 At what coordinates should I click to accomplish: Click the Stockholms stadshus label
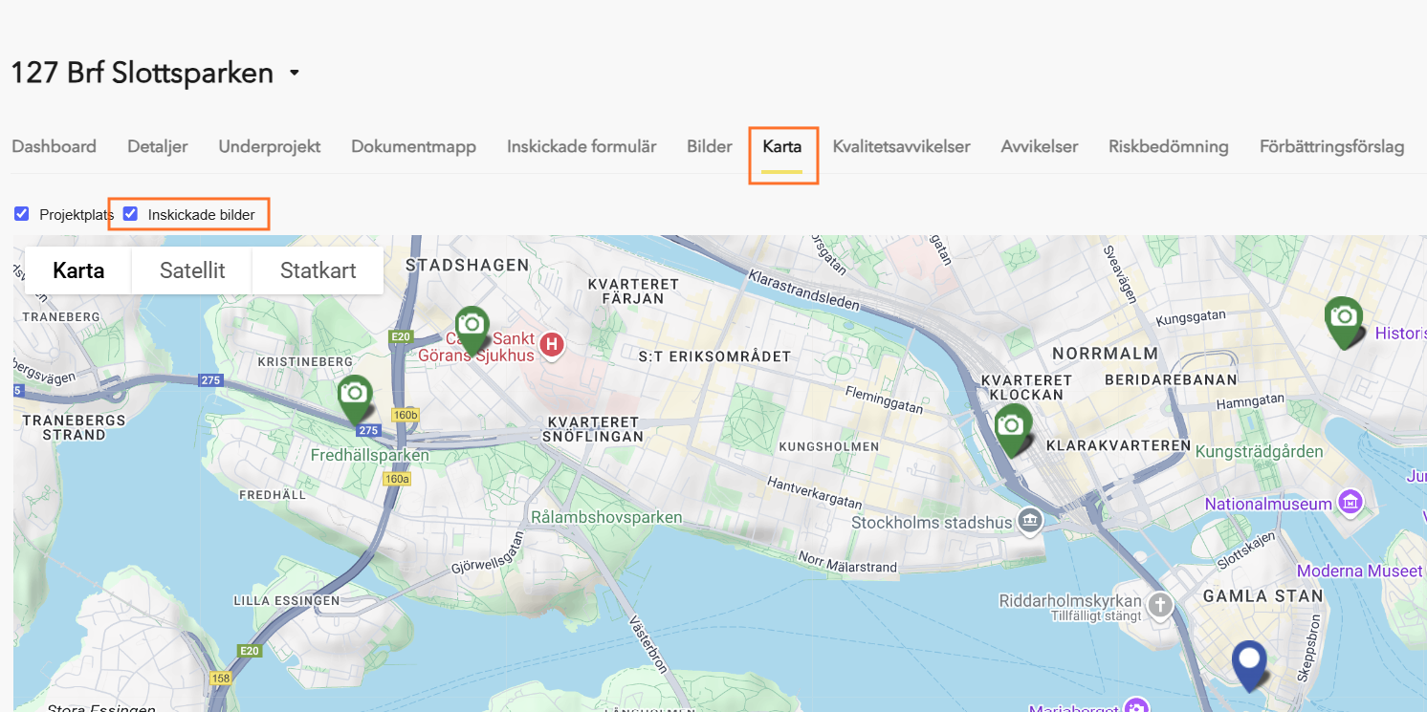[932, 523]
